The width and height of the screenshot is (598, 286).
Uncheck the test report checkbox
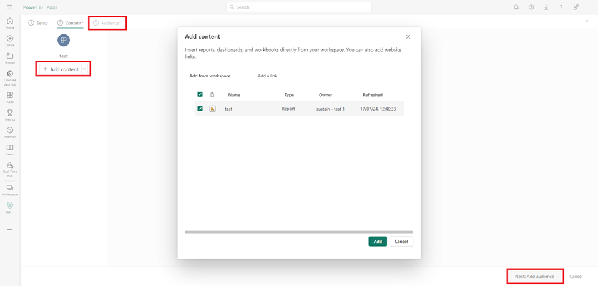point(200,109)
